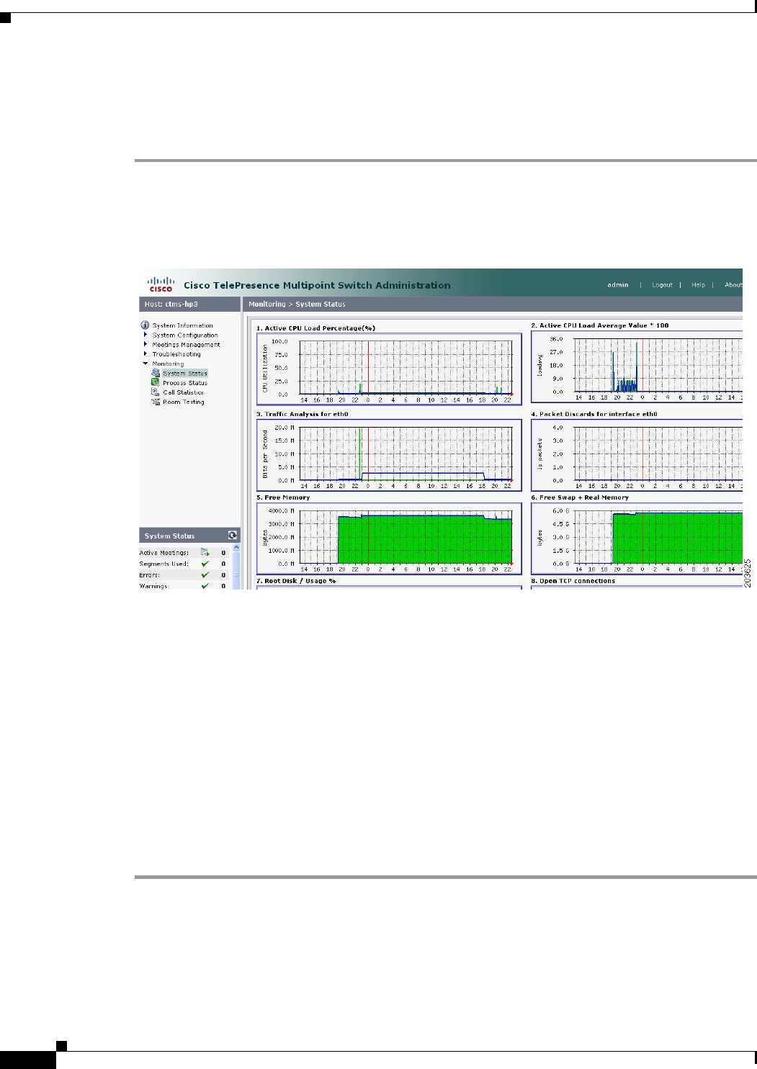Open Process Status under Monitoring
Viewport: 757px width, 1069px height.
(x=185, y=383)
